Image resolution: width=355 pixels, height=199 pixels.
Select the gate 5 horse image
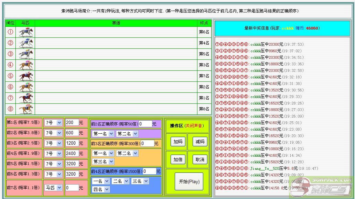(x=26, y=76)
